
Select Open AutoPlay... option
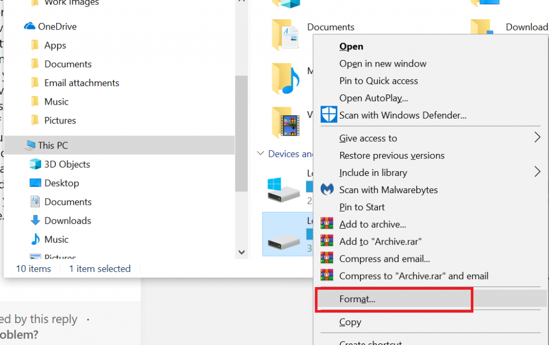tap(374, 98)
